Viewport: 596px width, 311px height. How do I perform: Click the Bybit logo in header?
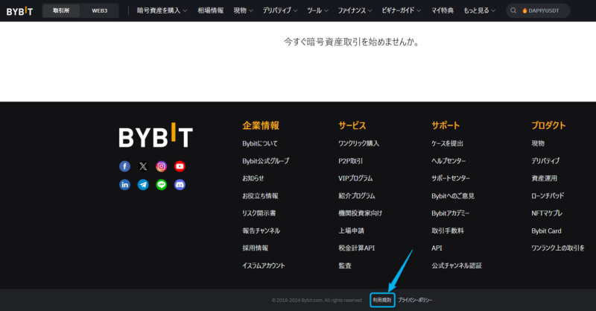(x=19, y=11)
